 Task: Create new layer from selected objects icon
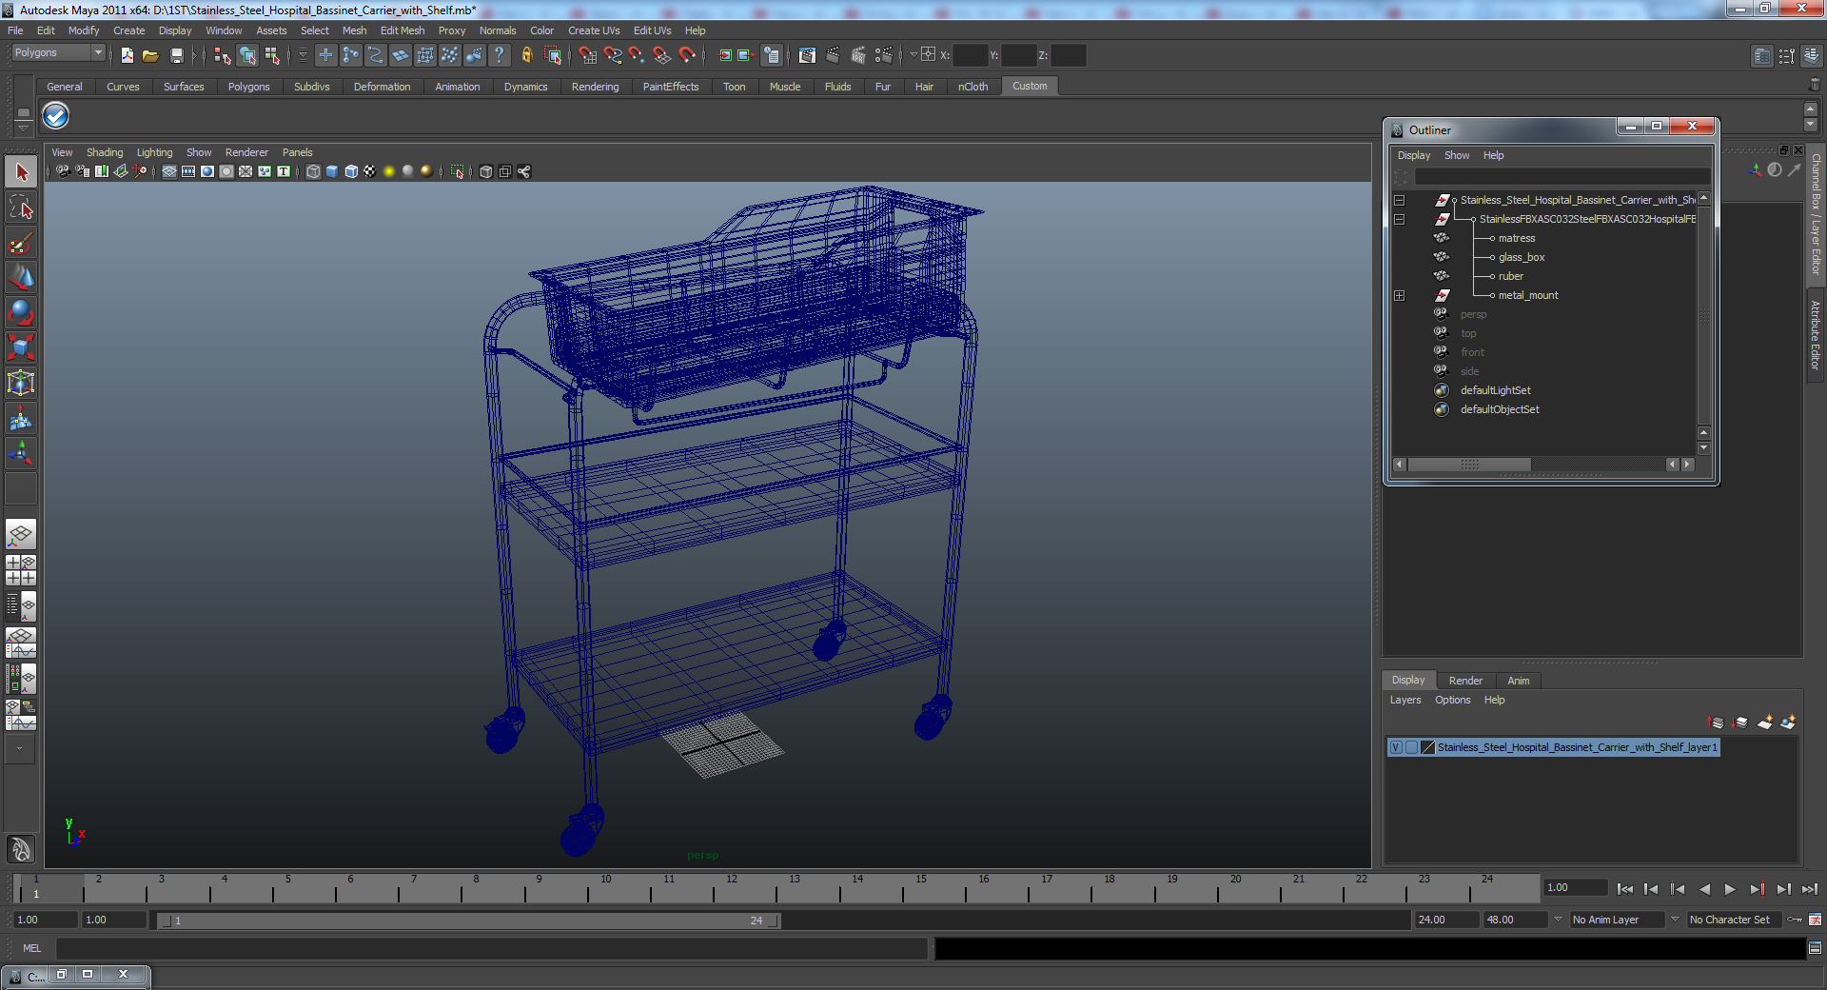(1788, 723)
